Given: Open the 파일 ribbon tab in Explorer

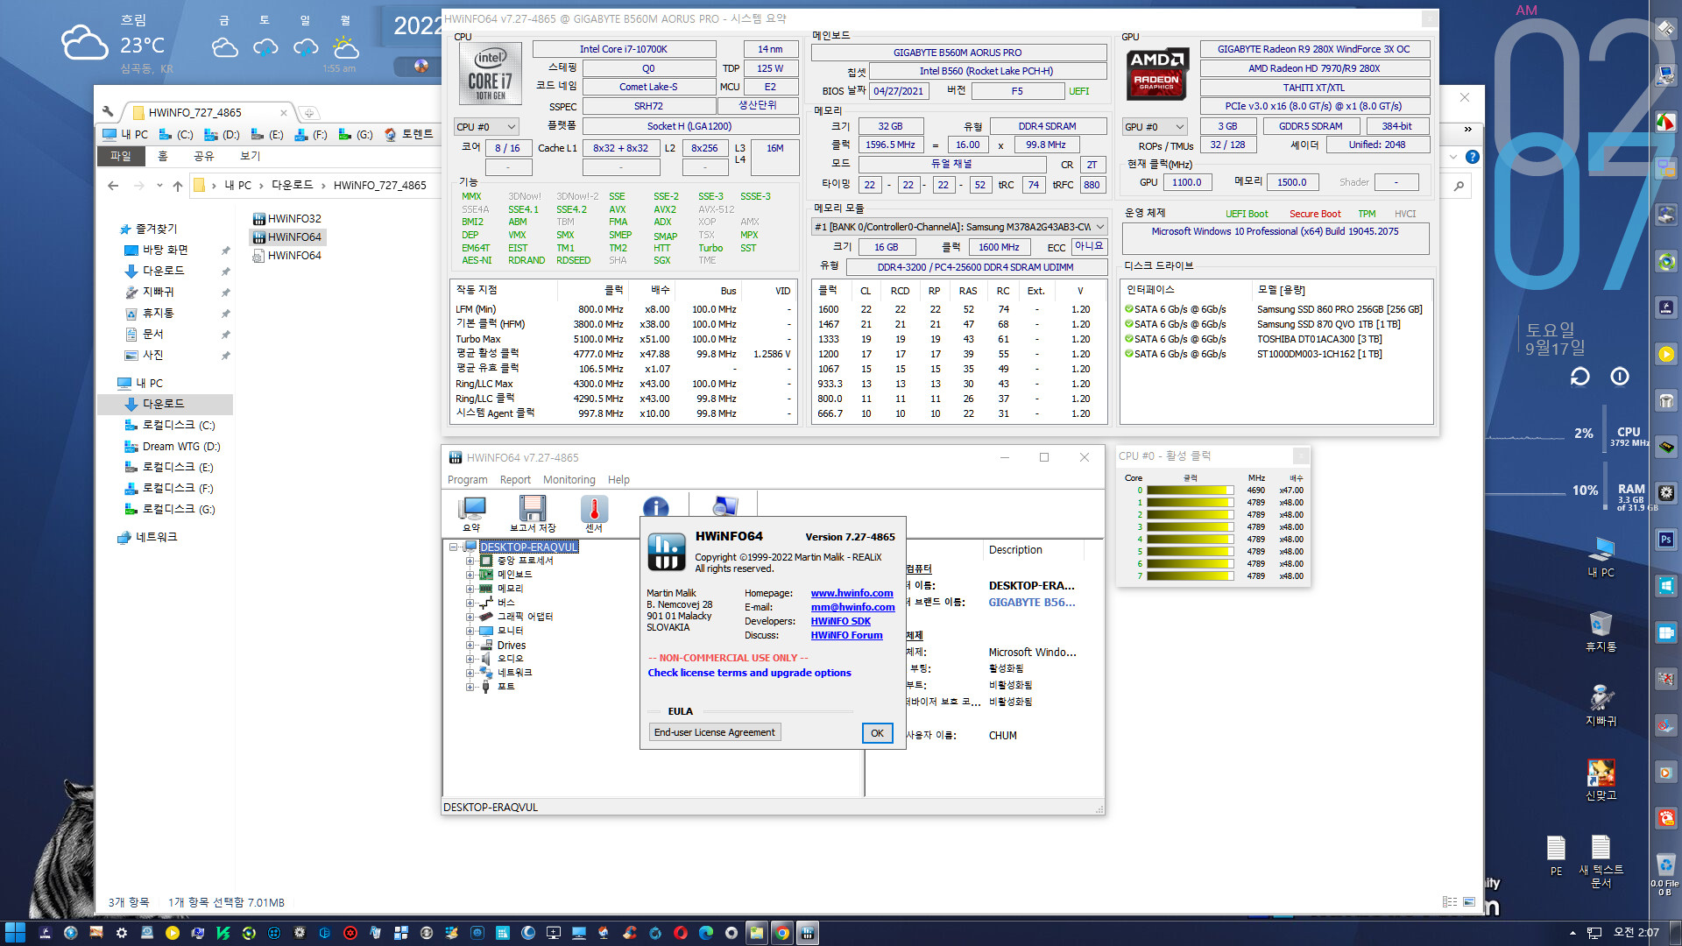Looking at the screenshot, I should [120, 156].
